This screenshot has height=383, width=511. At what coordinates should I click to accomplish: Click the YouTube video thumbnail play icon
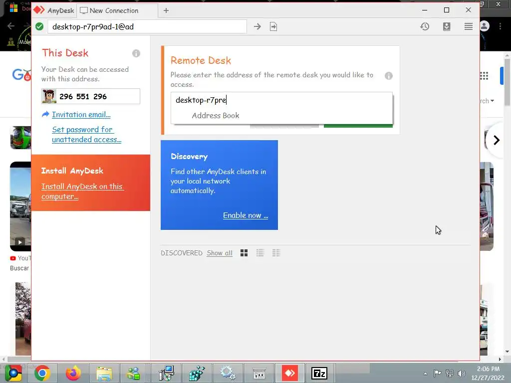[x=20, y=242]
